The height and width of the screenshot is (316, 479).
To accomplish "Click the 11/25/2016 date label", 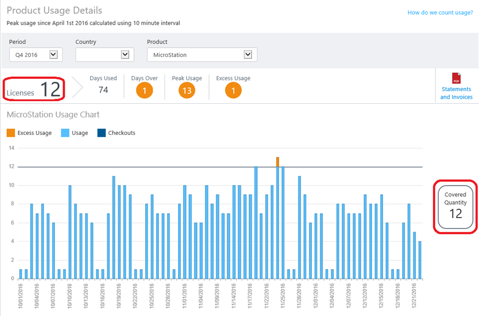I will tap(283, 296).
